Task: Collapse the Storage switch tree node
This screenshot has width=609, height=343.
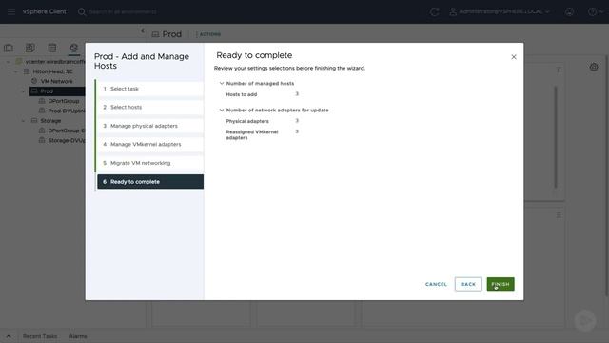Action: click(23, 121)
